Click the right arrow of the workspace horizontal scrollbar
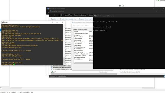The image size is (165, 93). 154,88
